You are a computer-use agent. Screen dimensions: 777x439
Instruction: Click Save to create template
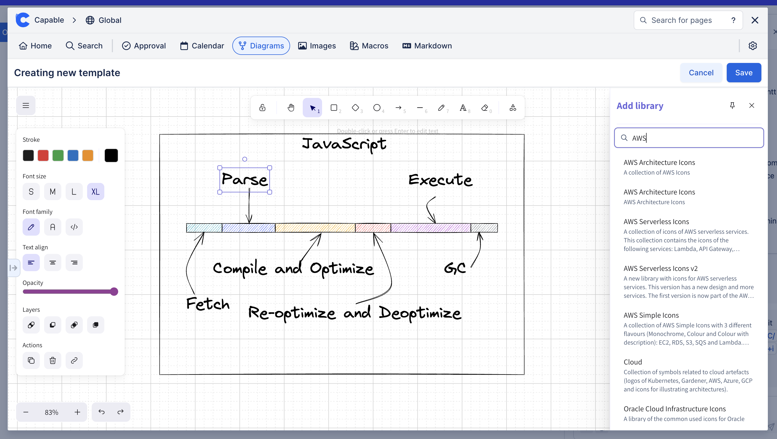pyautogui.click(x=744, y=73)
